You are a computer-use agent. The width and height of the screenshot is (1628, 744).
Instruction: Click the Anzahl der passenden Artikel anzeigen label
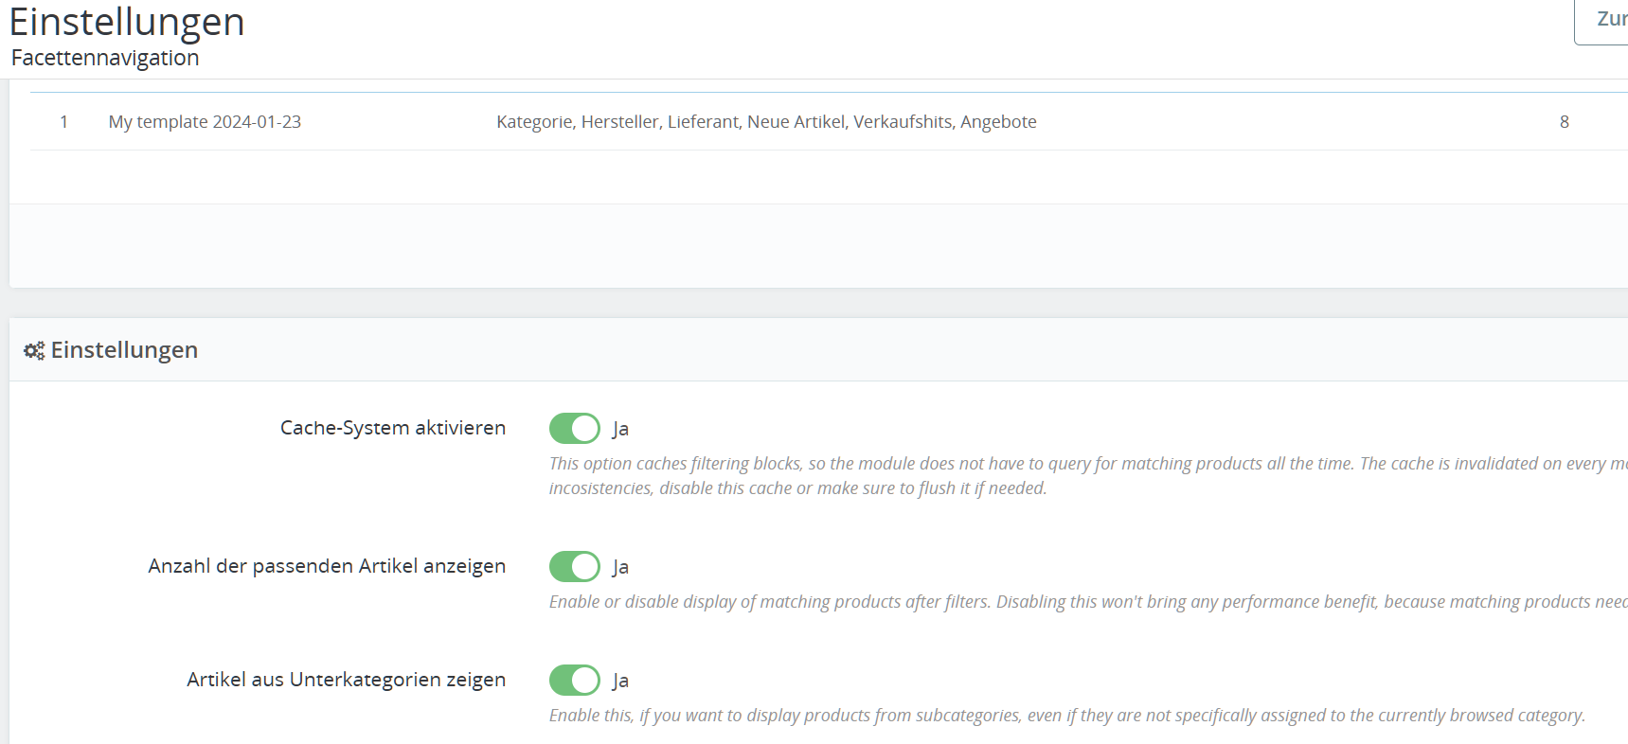(x=327, y=566)
